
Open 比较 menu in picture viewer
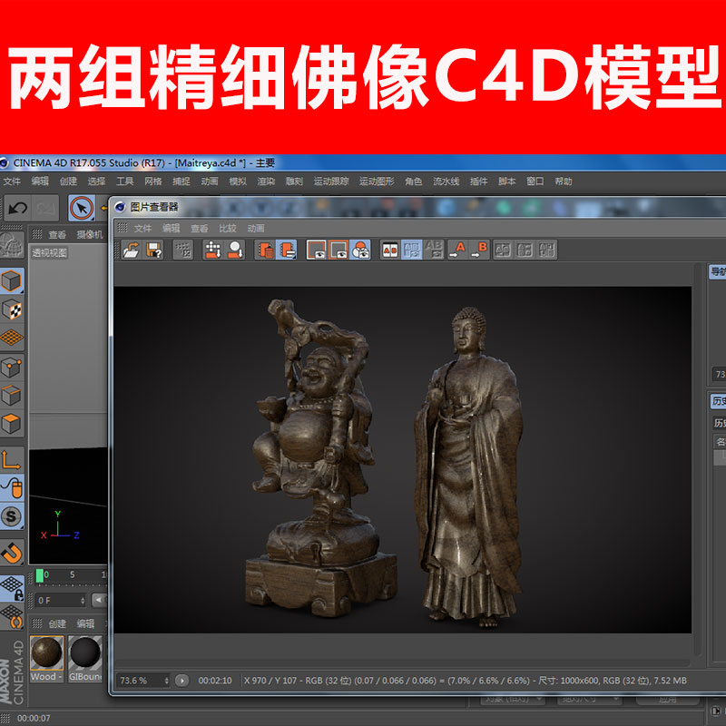point(227,229)
